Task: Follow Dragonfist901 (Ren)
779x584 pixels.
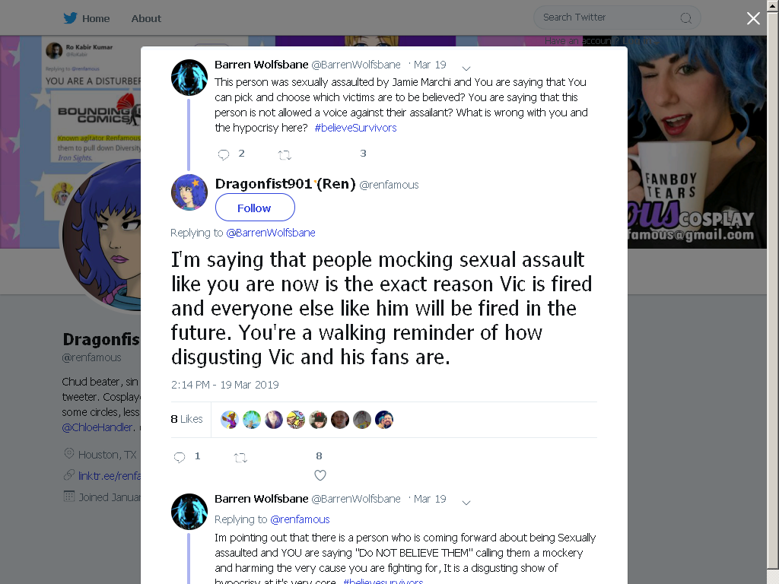Action: coord(255,208)
